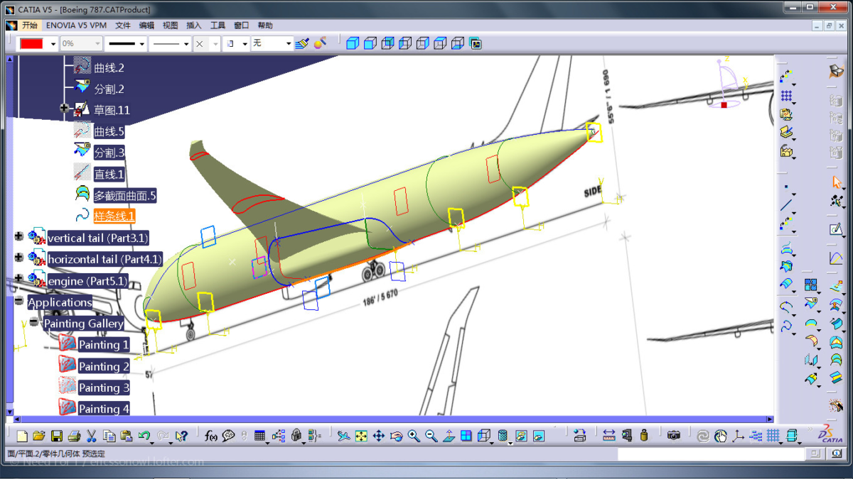The width and height of the screenshot is (853, 479).
Task: Click the horizontal scrollbar below the viewport
Action: click(392, 419)
